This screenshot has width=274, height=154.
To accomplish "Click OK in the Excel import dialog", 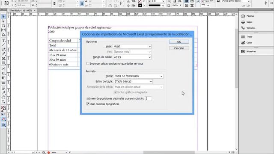I will (x=179, y=42).
